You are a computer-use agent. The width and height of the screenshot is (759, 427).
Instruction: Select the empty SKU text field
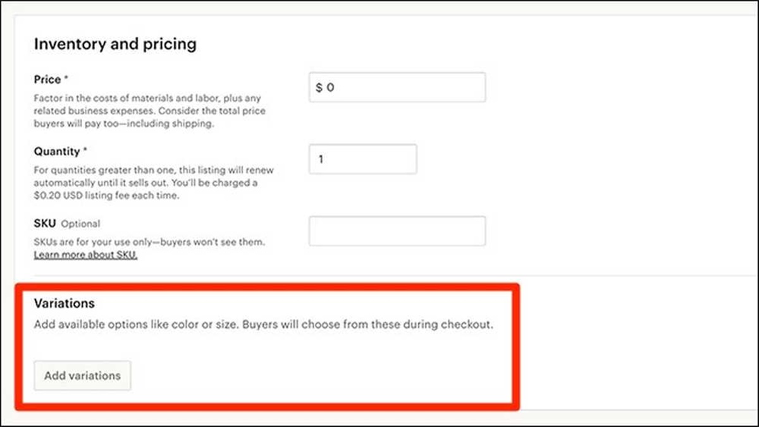point(397,231)
